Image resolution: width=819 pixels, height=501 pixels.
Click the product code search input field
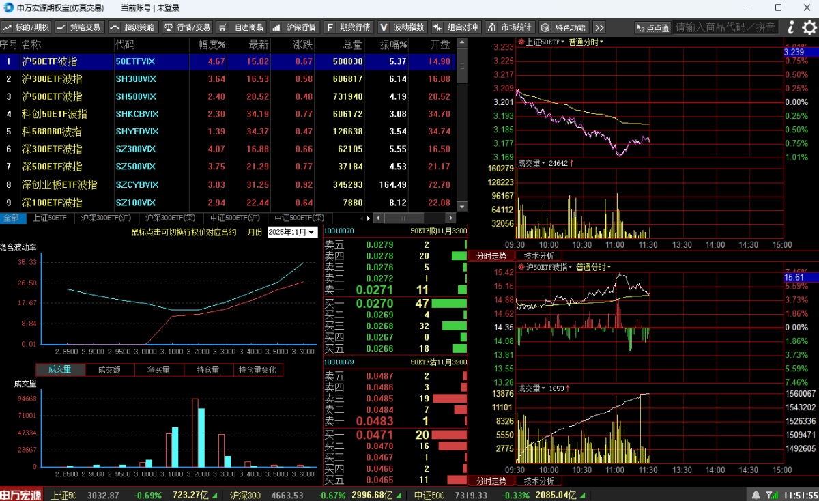pos(725,27)
